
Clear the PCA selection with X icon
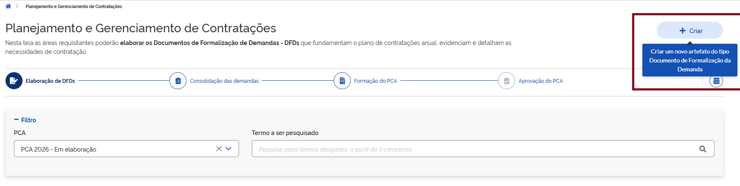coord(219,149)
